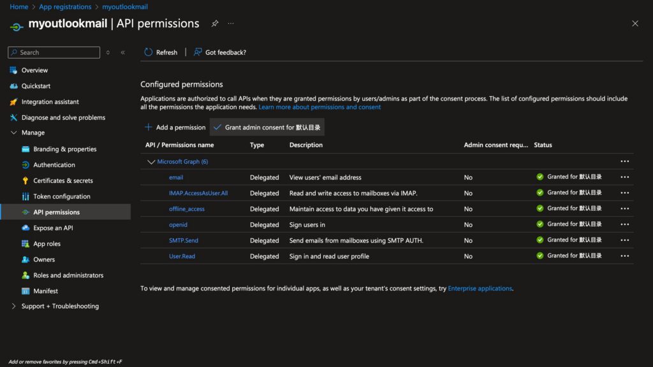This screenshot has height=367, width=653.
Task: Open the Integration assistant page
Action: [50, 102]
